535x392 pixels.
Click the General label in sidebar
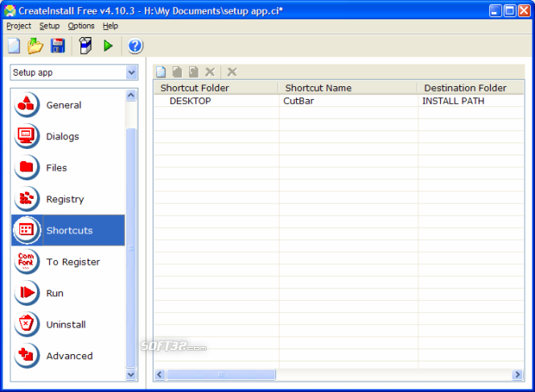[64, 105]
